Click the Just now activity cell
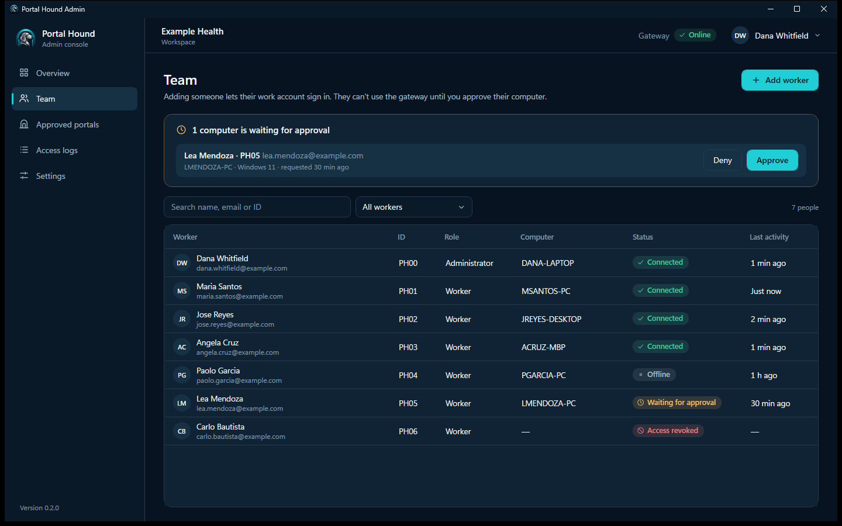The height and width of the screenshot is (526, 842). (766, 291)
